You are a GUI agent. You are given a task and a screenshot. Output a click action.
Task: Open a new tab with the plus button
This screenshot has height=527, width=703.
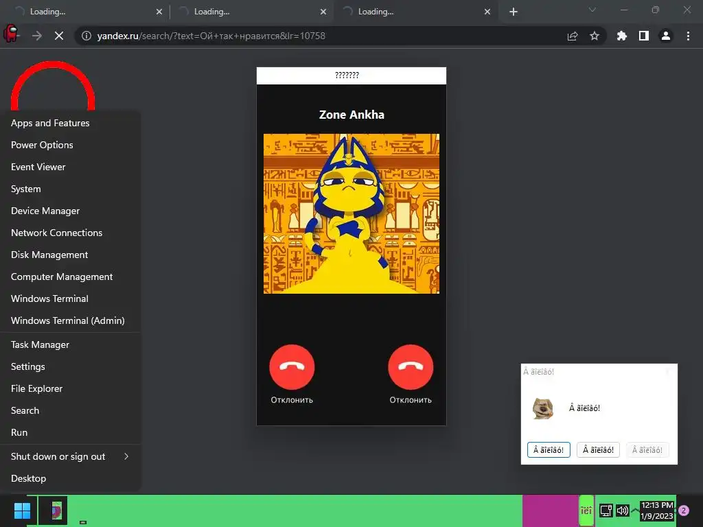coord(514,12)
